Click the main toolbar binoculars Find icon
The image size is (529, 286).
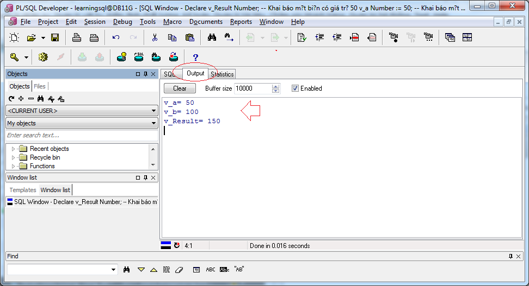[212, 37]
